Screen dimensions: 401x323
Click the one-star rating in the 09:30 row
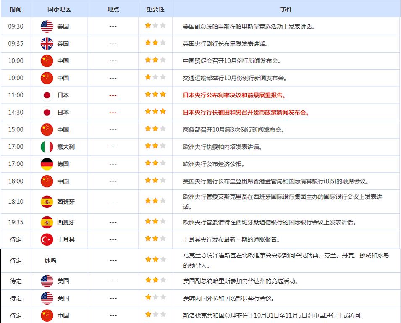[x=155, y=26]
